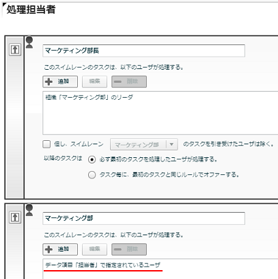Screen dimensions: 278x279
Task: Enable the 但し、スイムレーン exclusion checkbox
Action: click(x=46, y=144)
